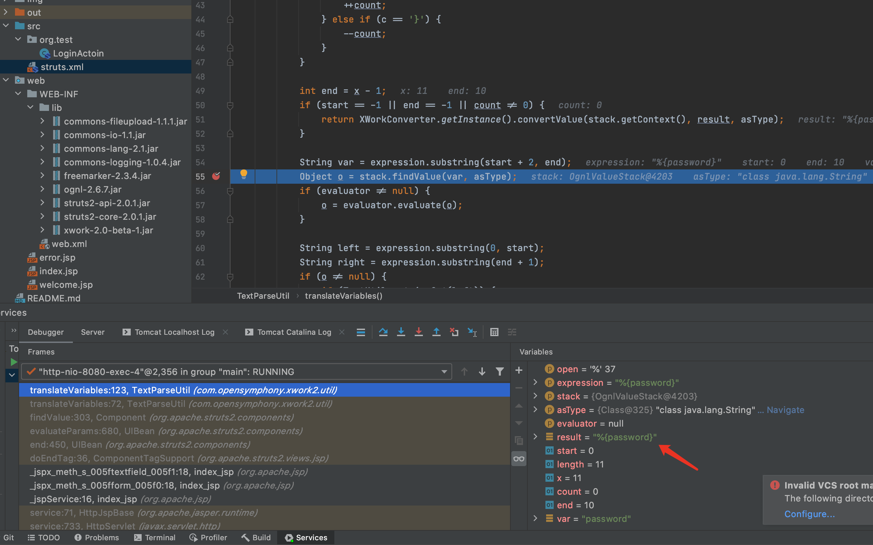The image size is (873, 545).
Task: Expand xwork-2.0-beta-1.jar library
Action: click(x=43, y=230)
